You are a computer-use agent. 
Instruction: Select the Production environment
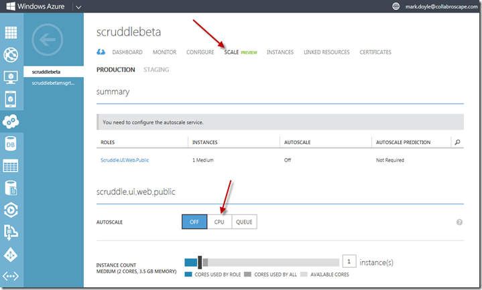click(115, 70)
